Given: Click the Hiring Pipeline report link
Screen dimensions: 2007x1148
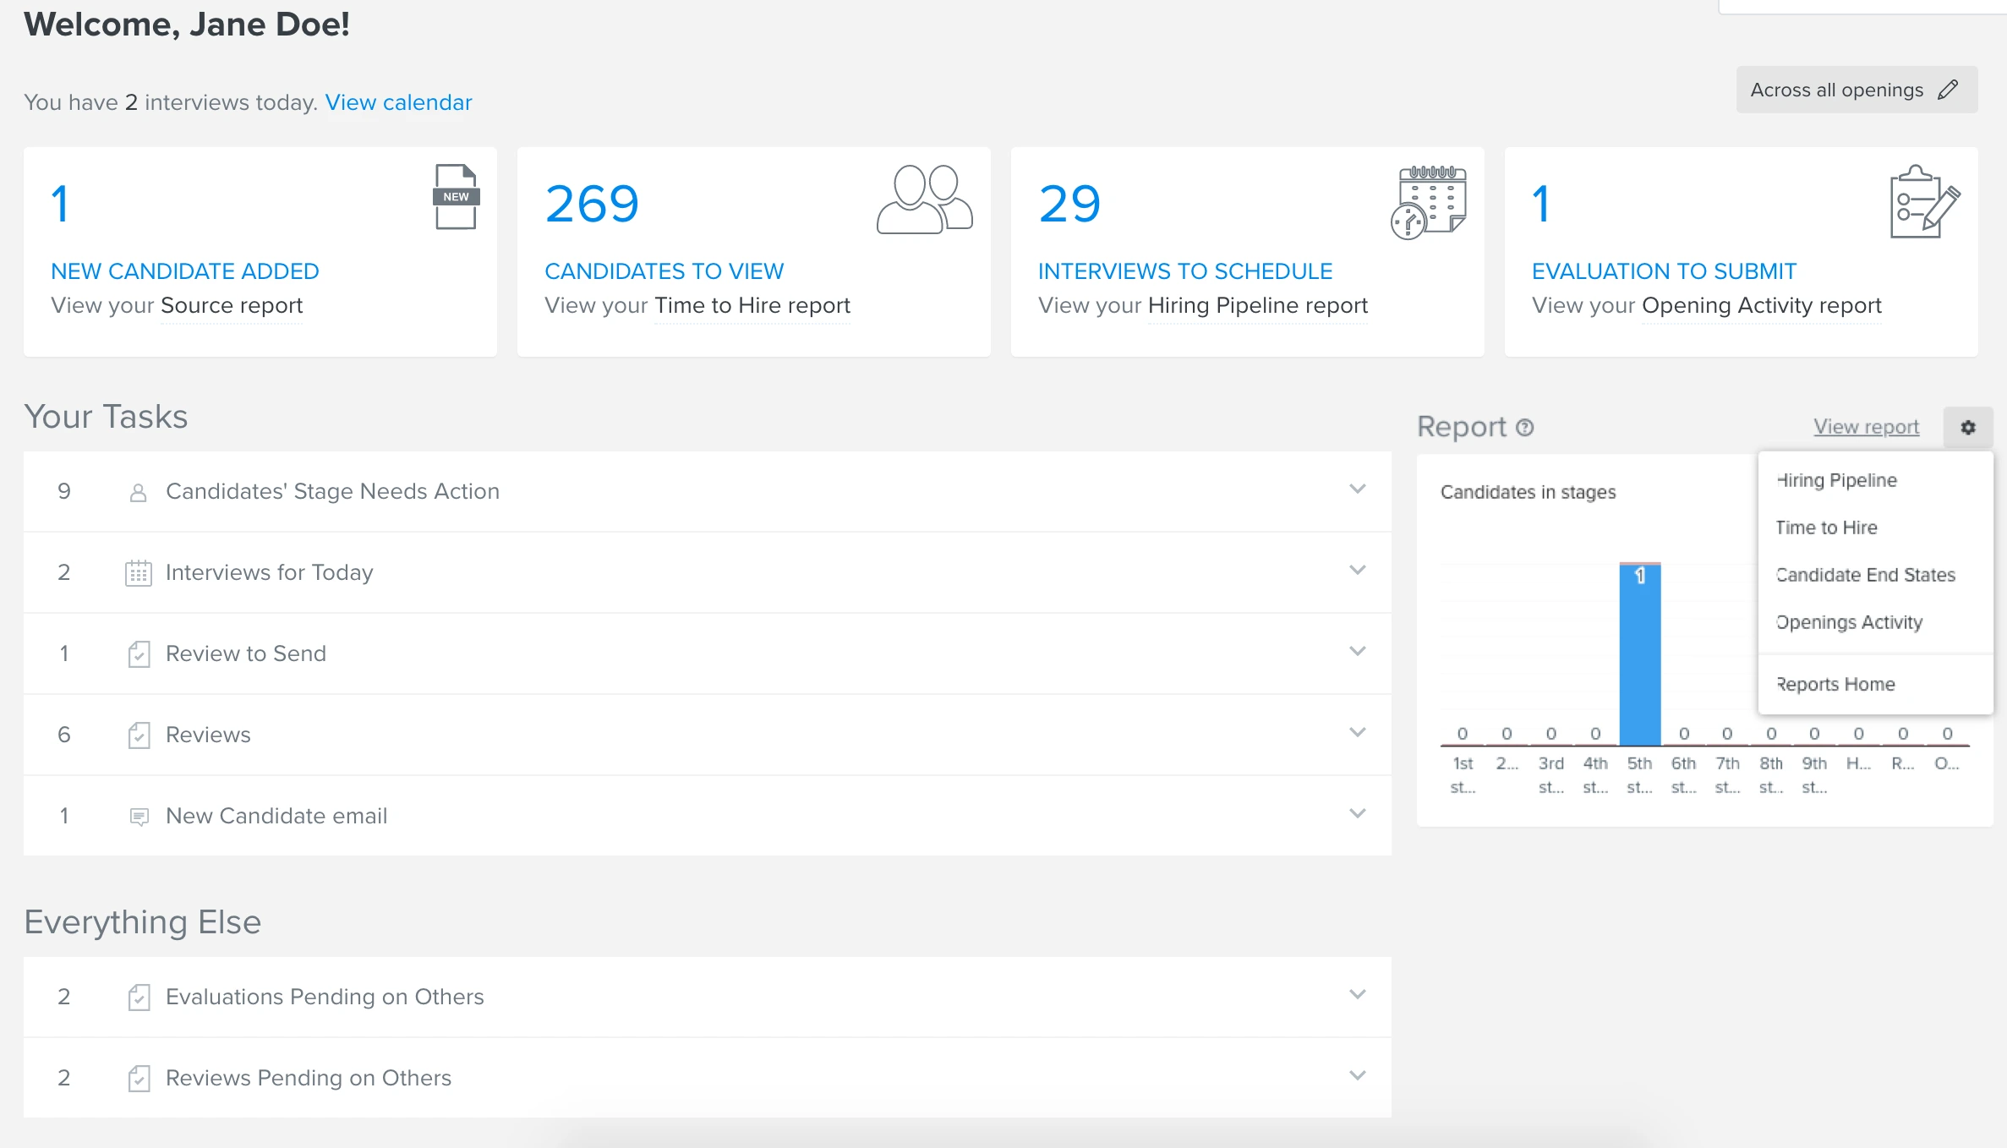Looking at the screenshot, I should [1256, 305].
